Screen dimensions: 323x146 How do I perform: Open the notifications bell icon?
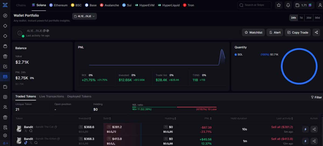point(288,5)
